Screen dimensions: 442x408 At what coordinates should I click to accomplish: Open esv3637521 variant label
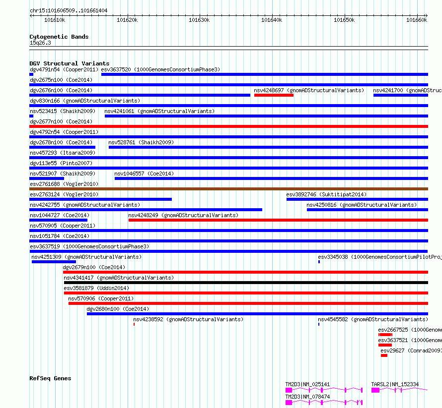410,340
